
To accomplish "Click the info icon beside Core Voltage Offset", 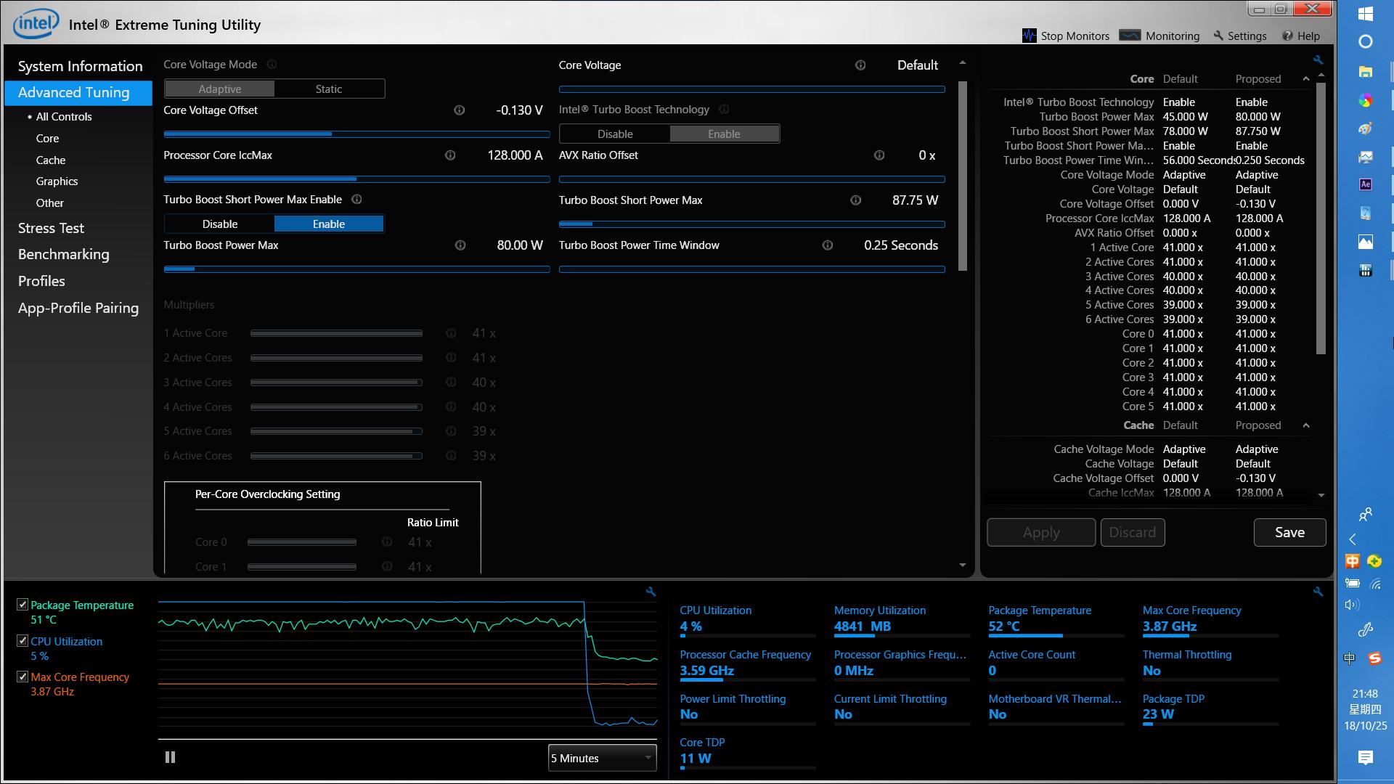I will coord(459,110).
